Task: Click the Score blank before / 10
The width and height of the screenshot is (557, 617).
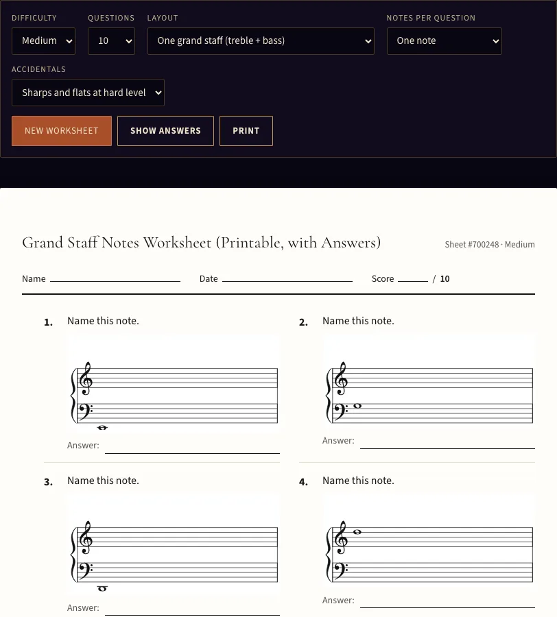Action: tap(413, 278)
